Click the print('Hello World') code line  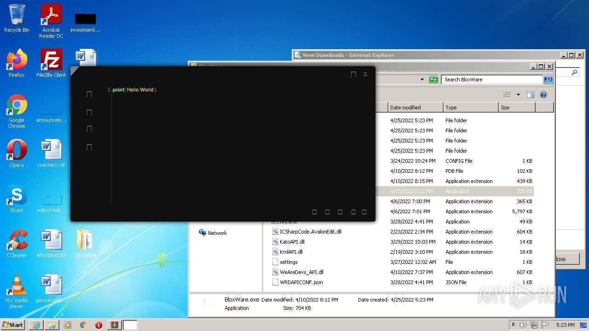pos(134,90)
